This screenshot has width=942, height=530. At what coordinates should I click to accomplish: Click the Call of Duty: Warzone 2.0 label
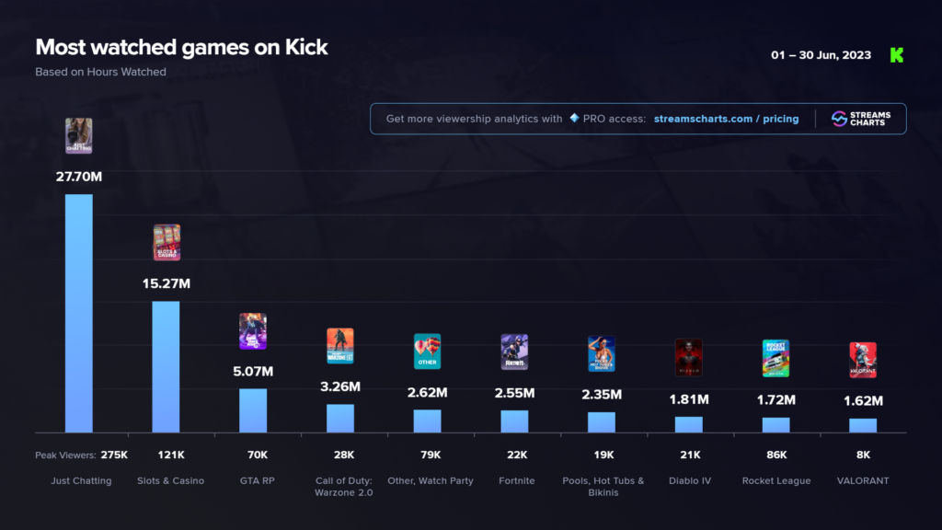click(344, 487)
